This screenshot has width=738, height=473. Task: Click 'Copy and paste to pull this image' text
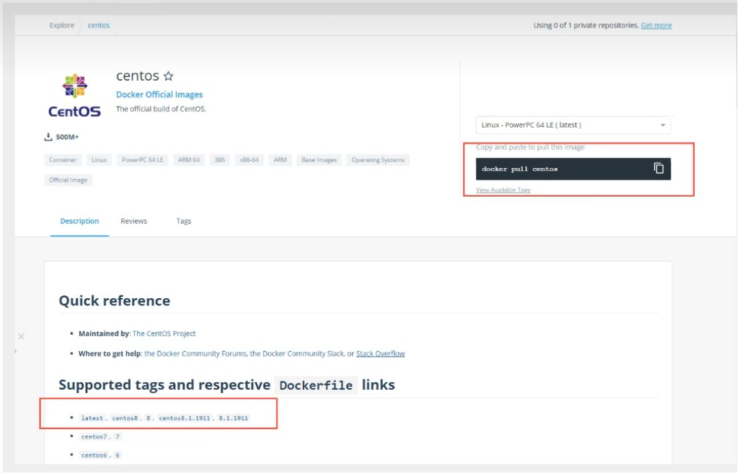pos(530,147)
